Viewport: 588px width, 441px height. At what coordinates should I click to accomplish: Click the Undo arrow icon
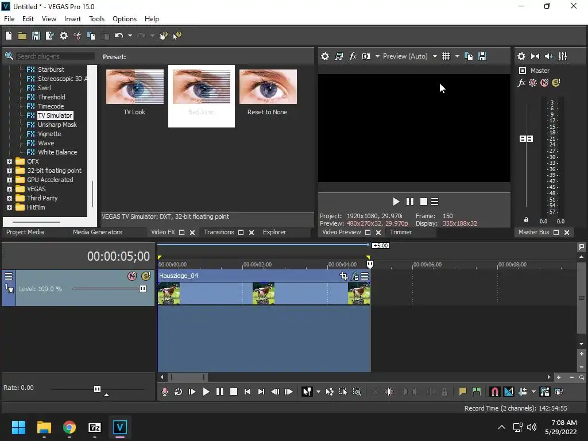119,36
